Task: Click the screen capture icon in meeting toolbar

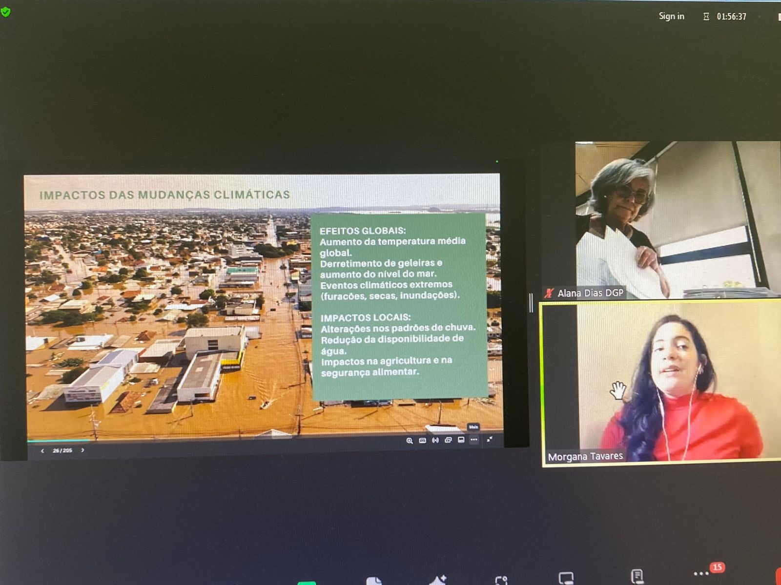Action: click(501, 580)
